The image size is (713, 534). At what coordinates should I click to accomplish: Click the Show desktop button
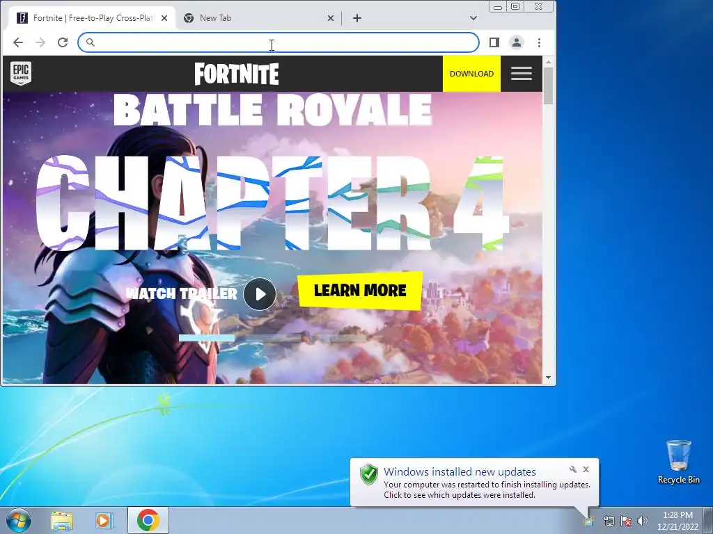click(708, 520)
